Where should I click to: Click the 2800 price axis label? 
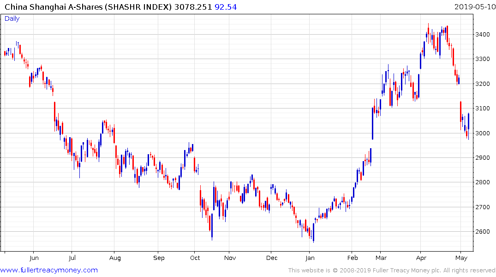(483, 182)
